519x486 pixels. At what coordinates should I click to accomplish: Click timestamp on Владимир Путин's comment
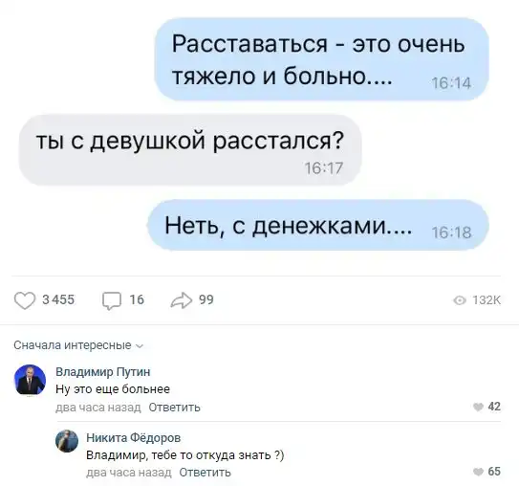[x=98, y=407]
